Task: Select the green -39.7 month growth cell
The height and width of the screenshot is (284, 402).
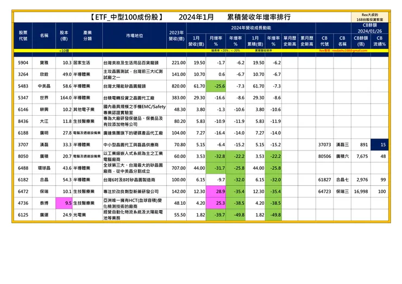Action: click(216, 215)
